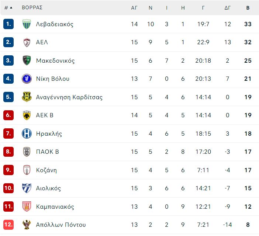Open the Κοζάνη team link
Image resolution: width=259 pixels, height=236 pixels.
click(x=46, y=170)
